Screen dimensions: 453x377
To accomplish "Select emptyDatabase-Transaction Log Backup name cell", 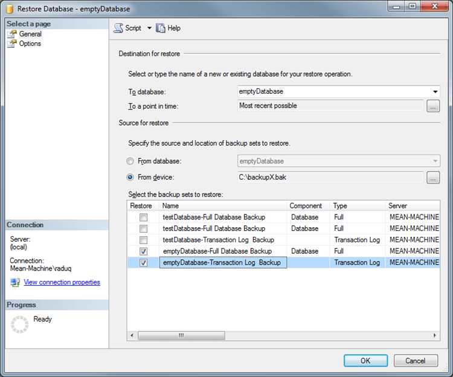I will 223,263.
